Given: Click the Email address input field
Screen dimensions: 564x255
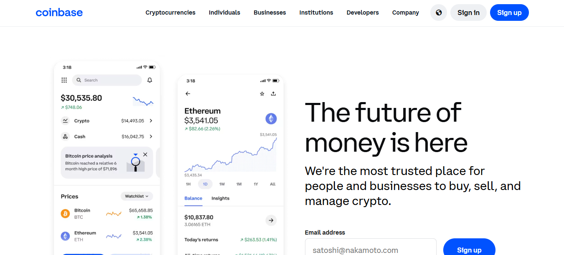Looking at the screenshot, I should (x=371, y=249).
